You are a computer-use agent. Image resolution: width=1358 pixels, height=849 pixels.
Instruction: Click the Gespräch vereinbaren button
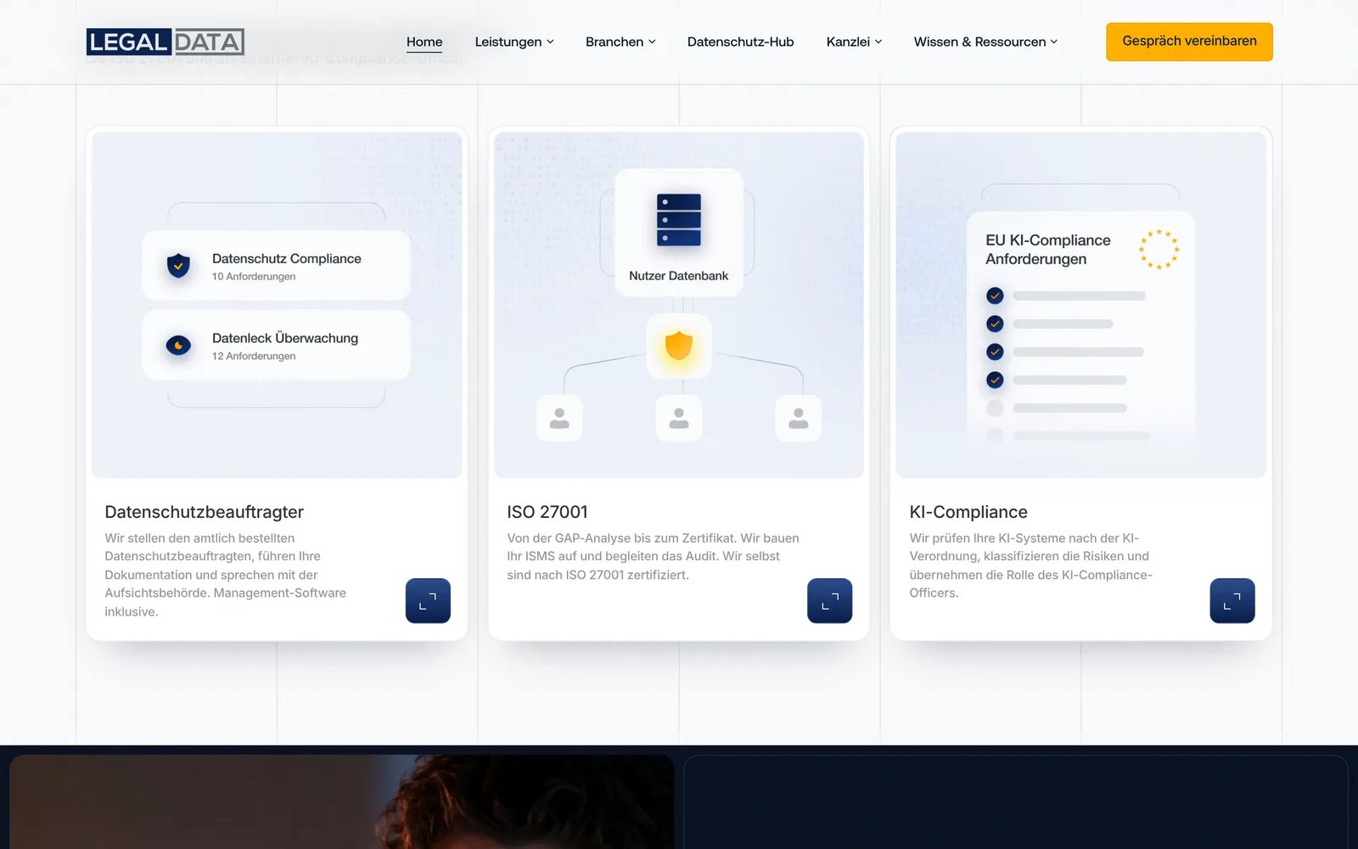click(1189, 42)
